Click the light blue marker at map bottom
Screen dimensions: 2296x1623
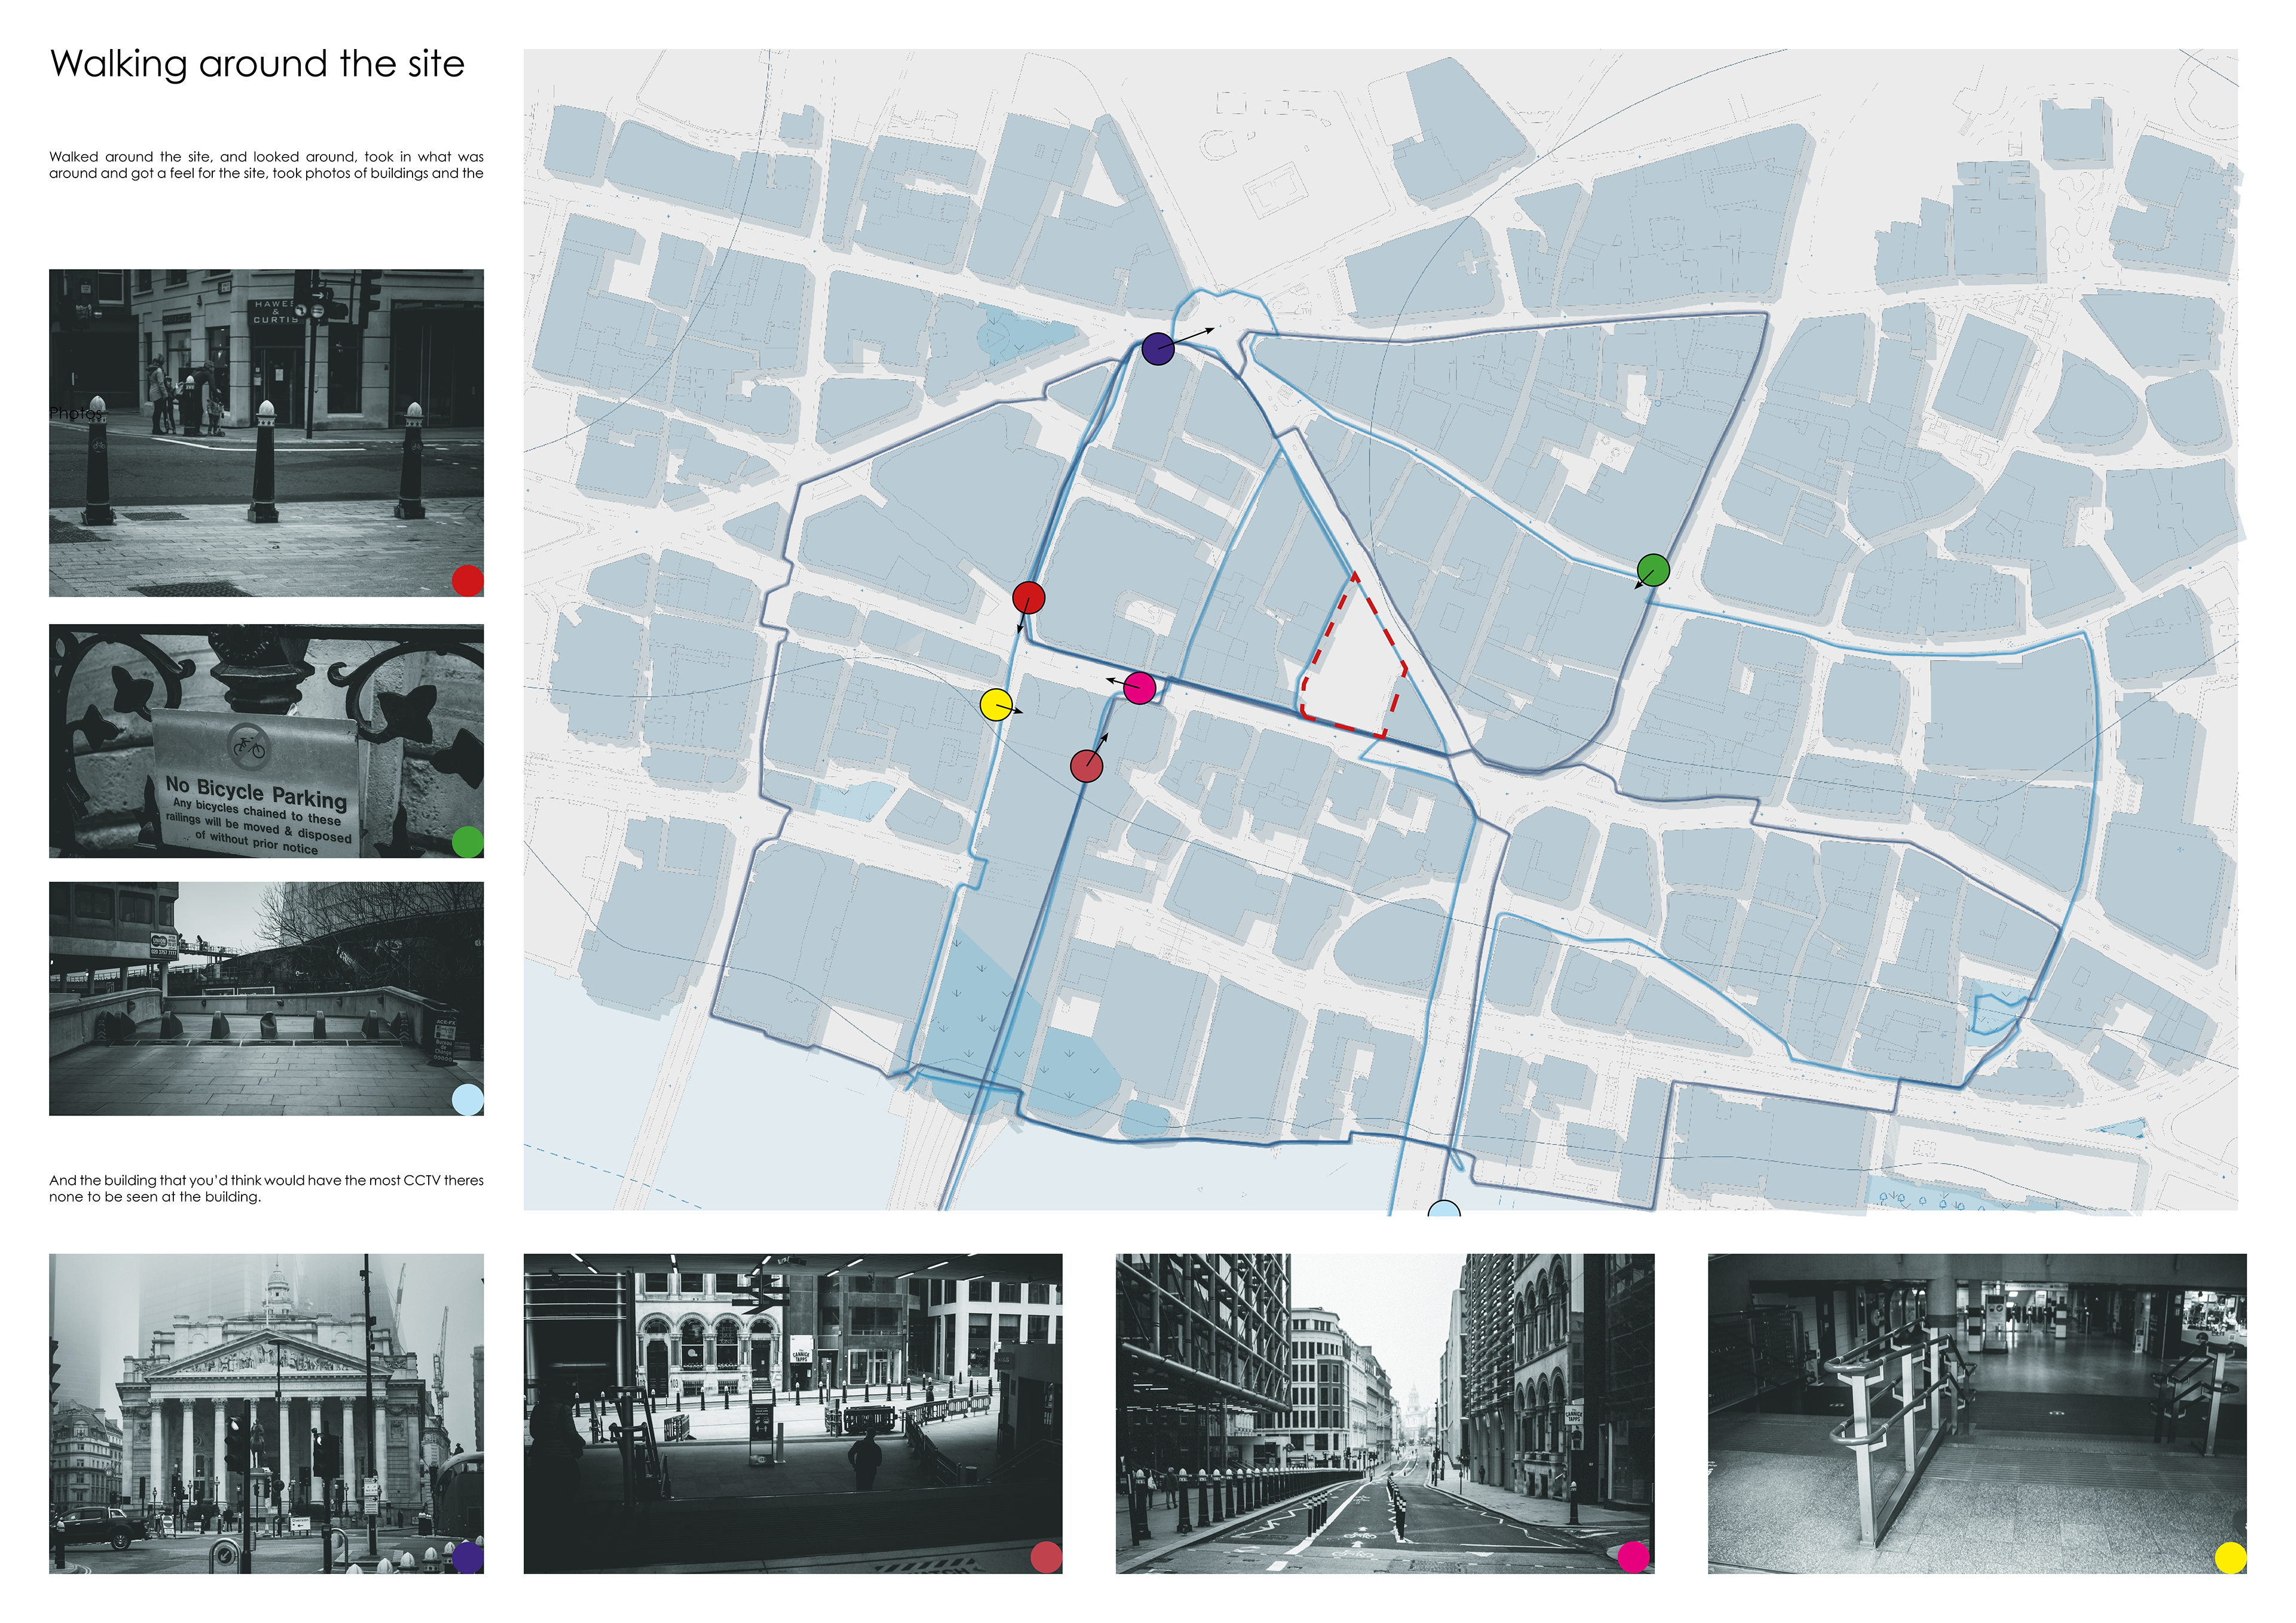(1443, 1209)
